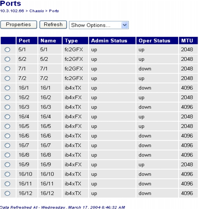Select the radio button for port 16/12
The height and width of the screenshot is (209, 199).
[7, 193]
